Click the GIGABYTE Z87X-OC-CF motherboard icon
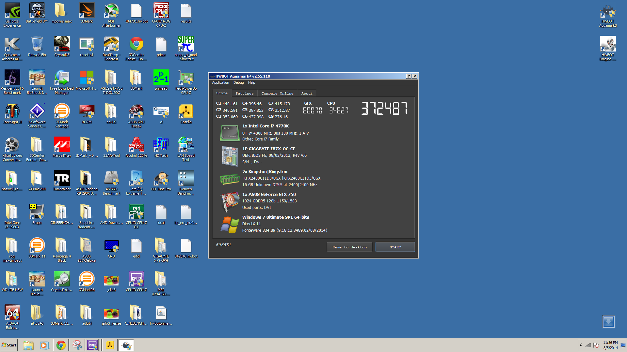 (x=230, y=156)
